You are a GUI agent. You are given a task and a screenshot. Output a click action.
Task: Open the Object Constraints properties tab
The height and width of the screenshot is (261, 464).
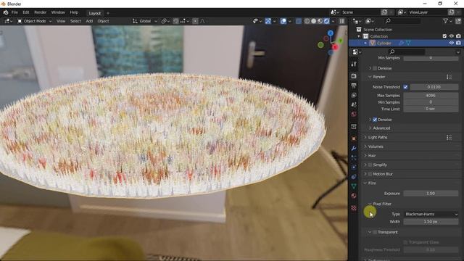(x=354, y=177)
